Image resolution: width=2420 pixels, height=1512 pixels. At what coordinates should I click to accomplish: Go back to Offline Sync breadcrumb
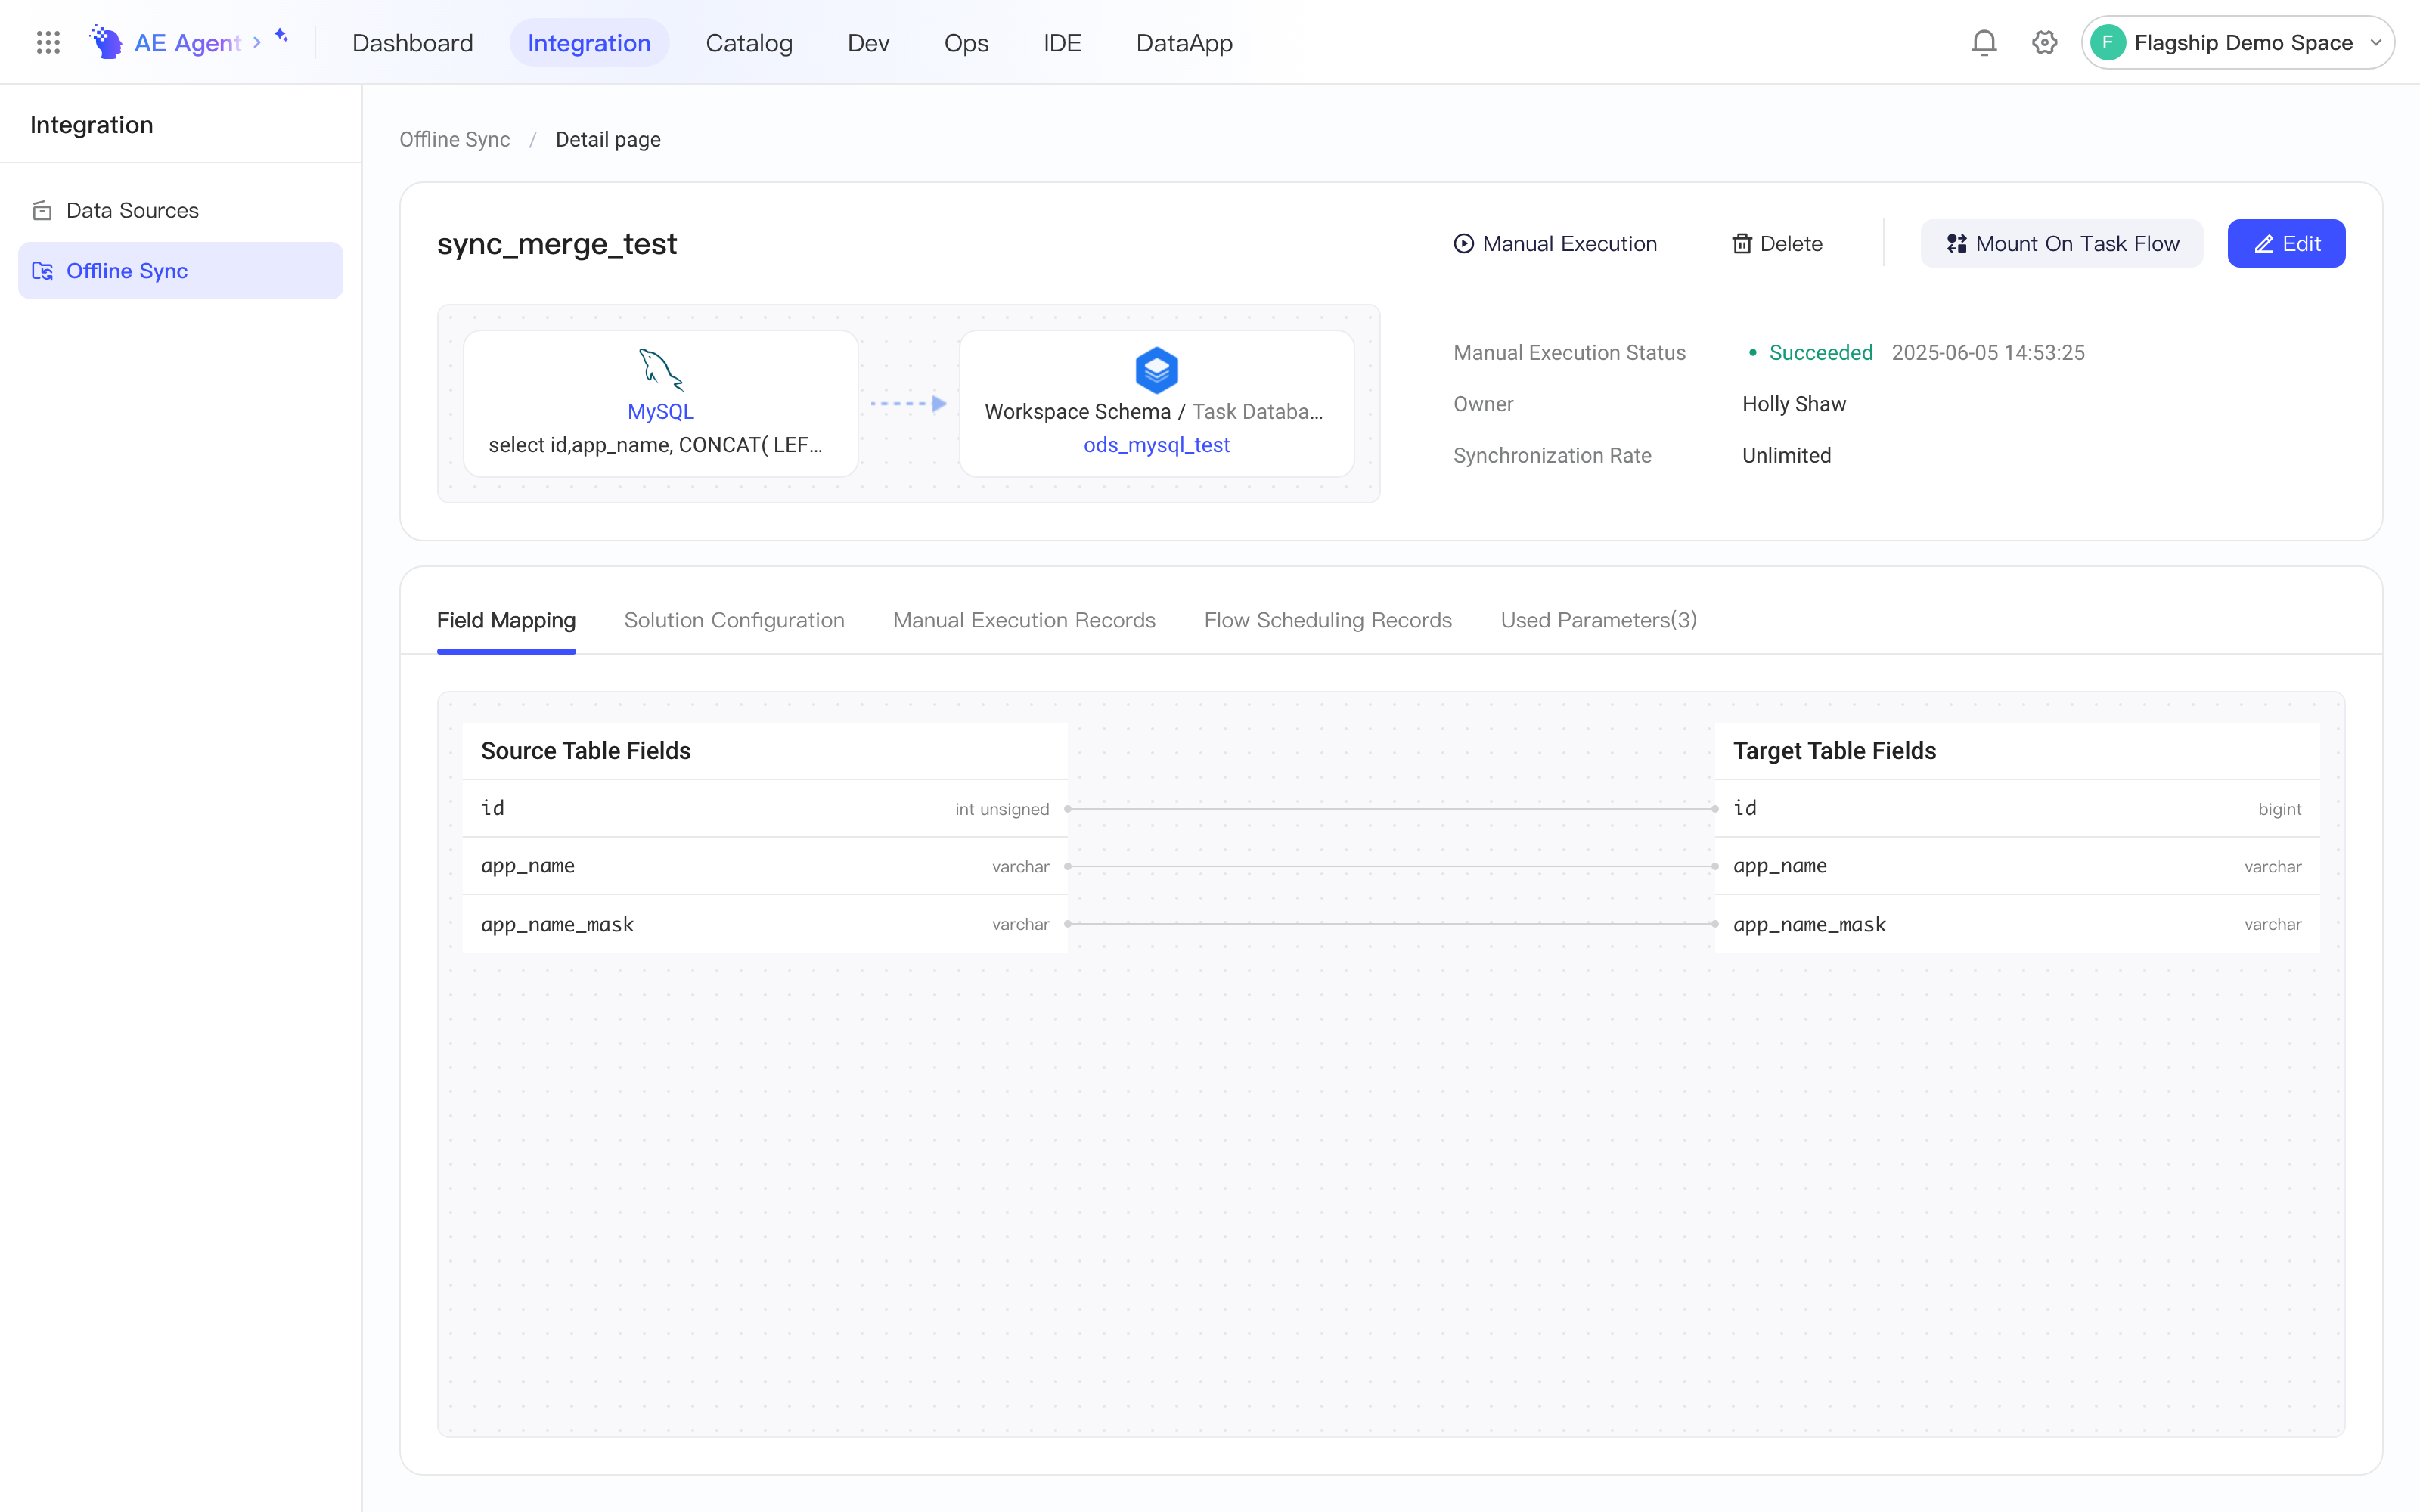[x=455, y=139]
